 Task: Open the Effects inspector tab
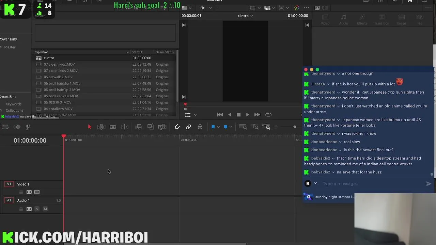[362, 20]
